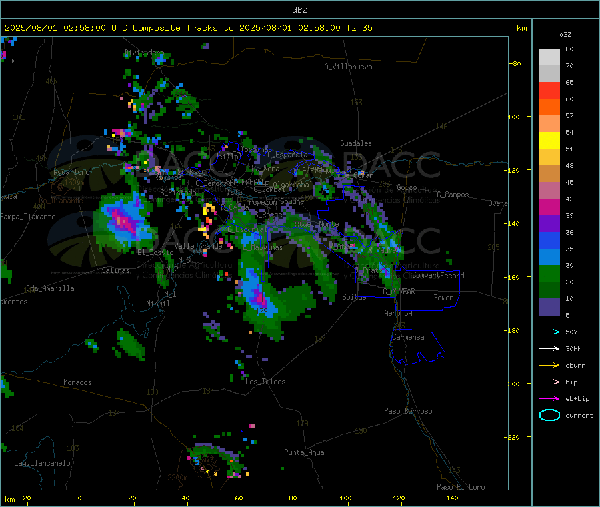
Task: Click the dBZ title at top center
Action: pyautogui.click(x=299, y=10)
